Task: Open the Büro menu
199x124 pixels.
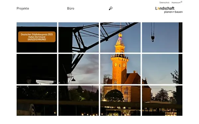Action: (x=71, y=9)
